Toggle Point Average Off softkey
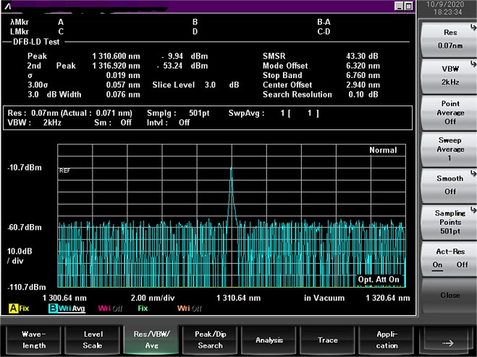Screen dimensions: 477x357 point(449,112)
